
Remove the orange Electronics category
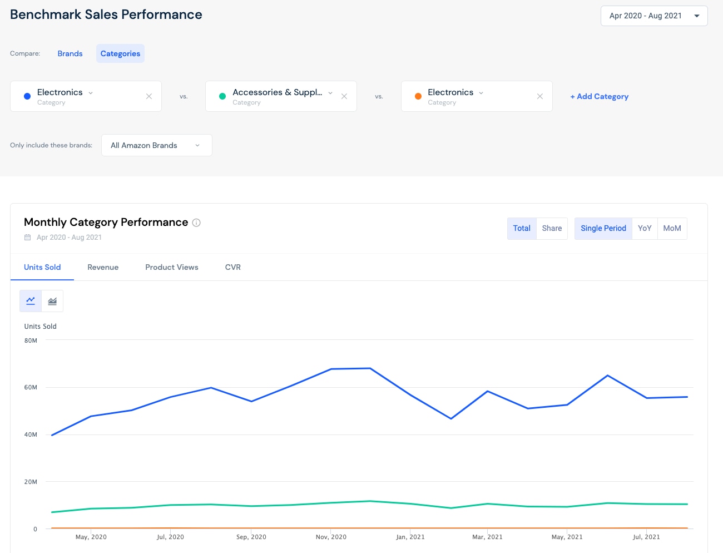[x=539, y=96]
